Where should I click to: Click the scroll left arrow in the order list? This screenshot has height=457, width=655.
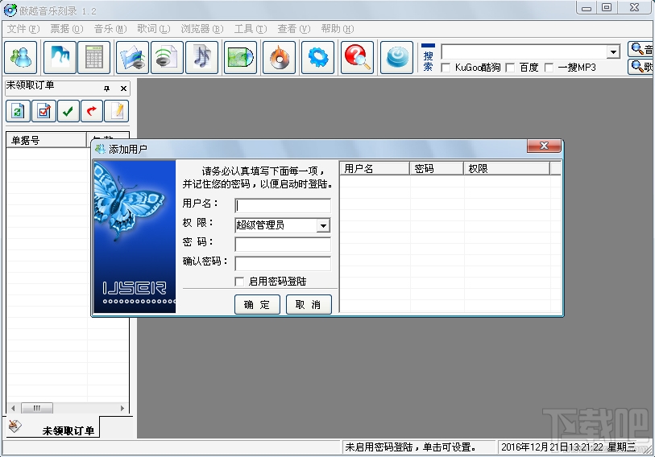click(13, 408)
